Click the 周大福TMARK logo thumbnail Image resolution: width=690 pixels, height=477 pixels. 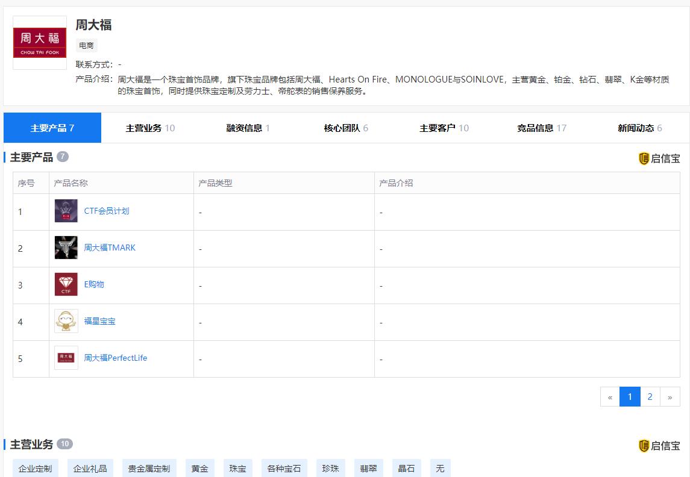click(x=66, y=248)
